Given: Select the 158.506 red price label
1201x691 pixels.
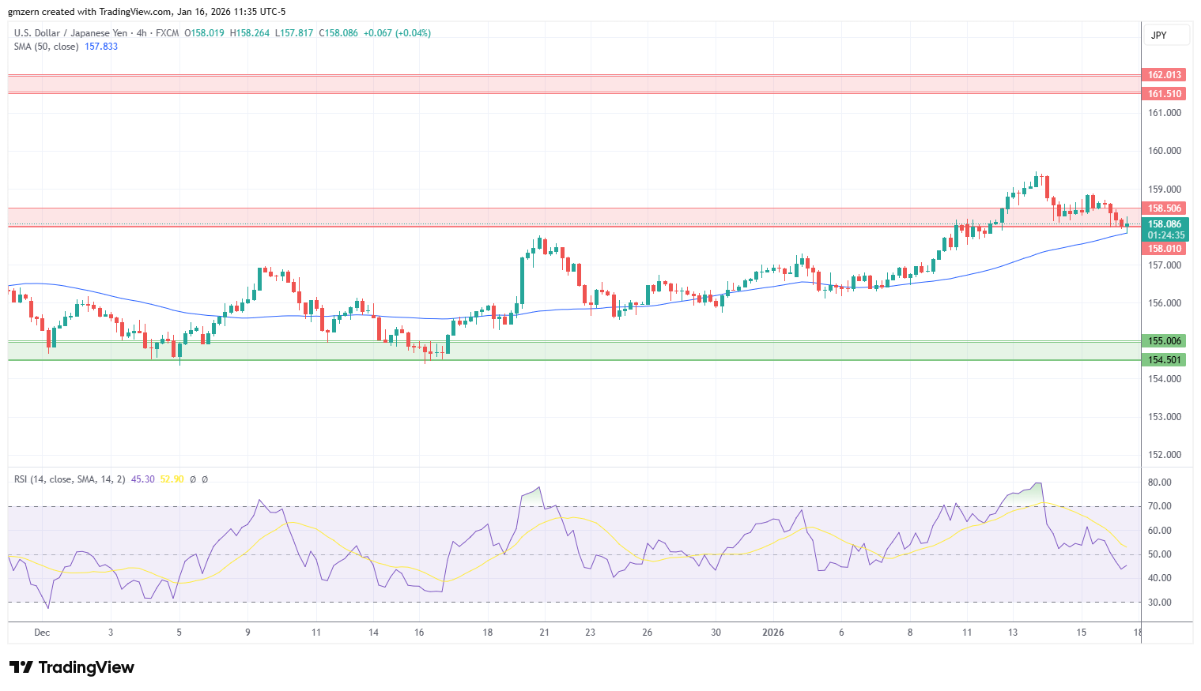Looking at the screenshot, I should pyautogui.click(x=1165, y=208).
